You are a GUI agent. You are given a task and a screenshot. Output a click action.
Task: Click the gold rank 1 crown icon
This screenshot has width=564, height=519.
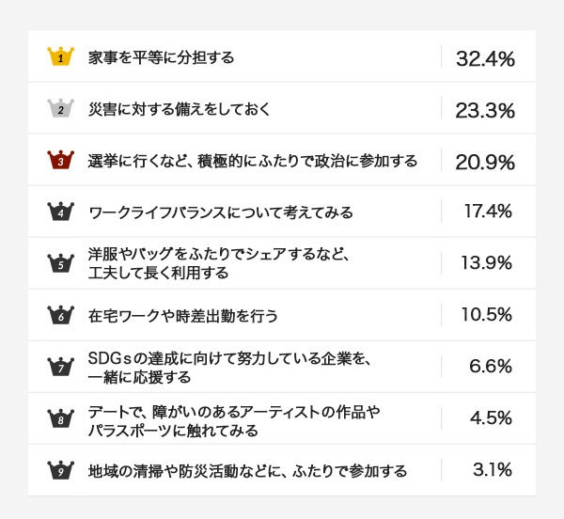(60, 56)
